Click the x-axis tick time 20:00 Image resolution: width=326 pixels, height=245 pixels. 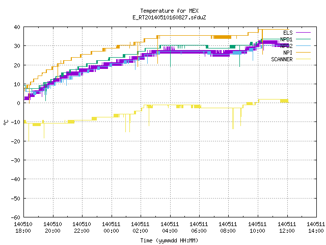pyautogui.click(x=52, y=231)
